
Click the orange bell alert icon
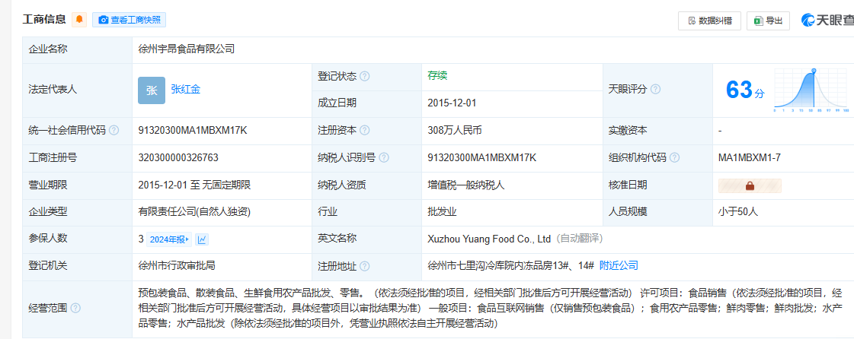click(x=79, y=20)
